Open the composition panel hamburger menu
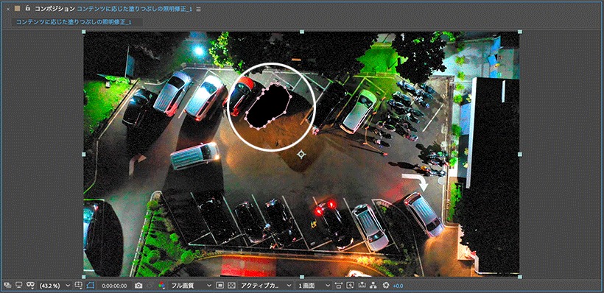 [198, 9]
